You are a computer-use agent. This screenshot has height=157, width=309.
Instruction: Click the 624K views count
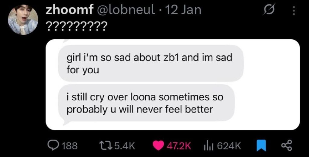(229, 146)
